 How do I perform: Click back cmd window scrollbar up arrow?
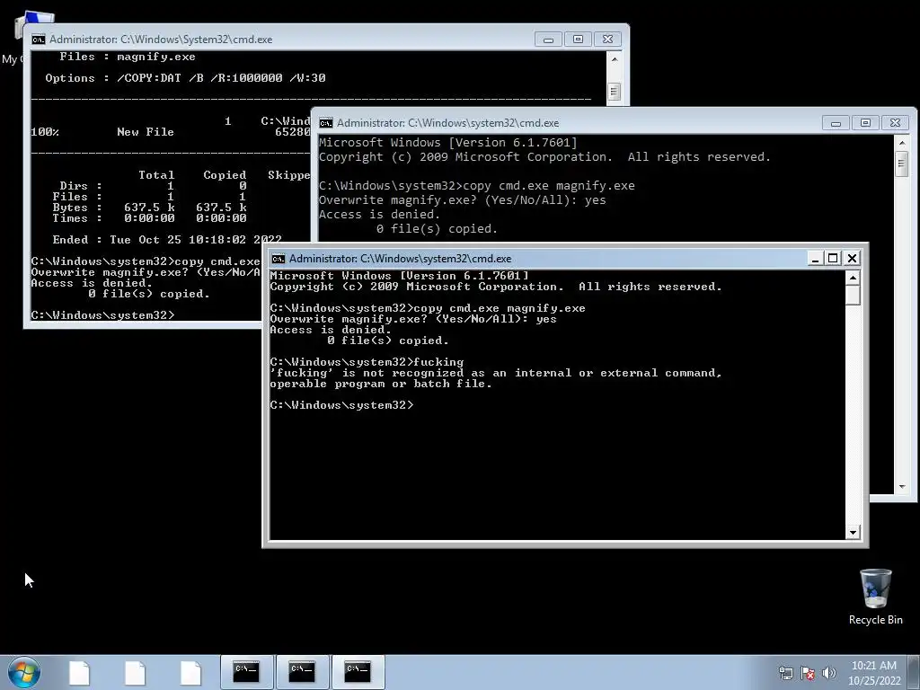pyautogui.click(x=614, y=59)
